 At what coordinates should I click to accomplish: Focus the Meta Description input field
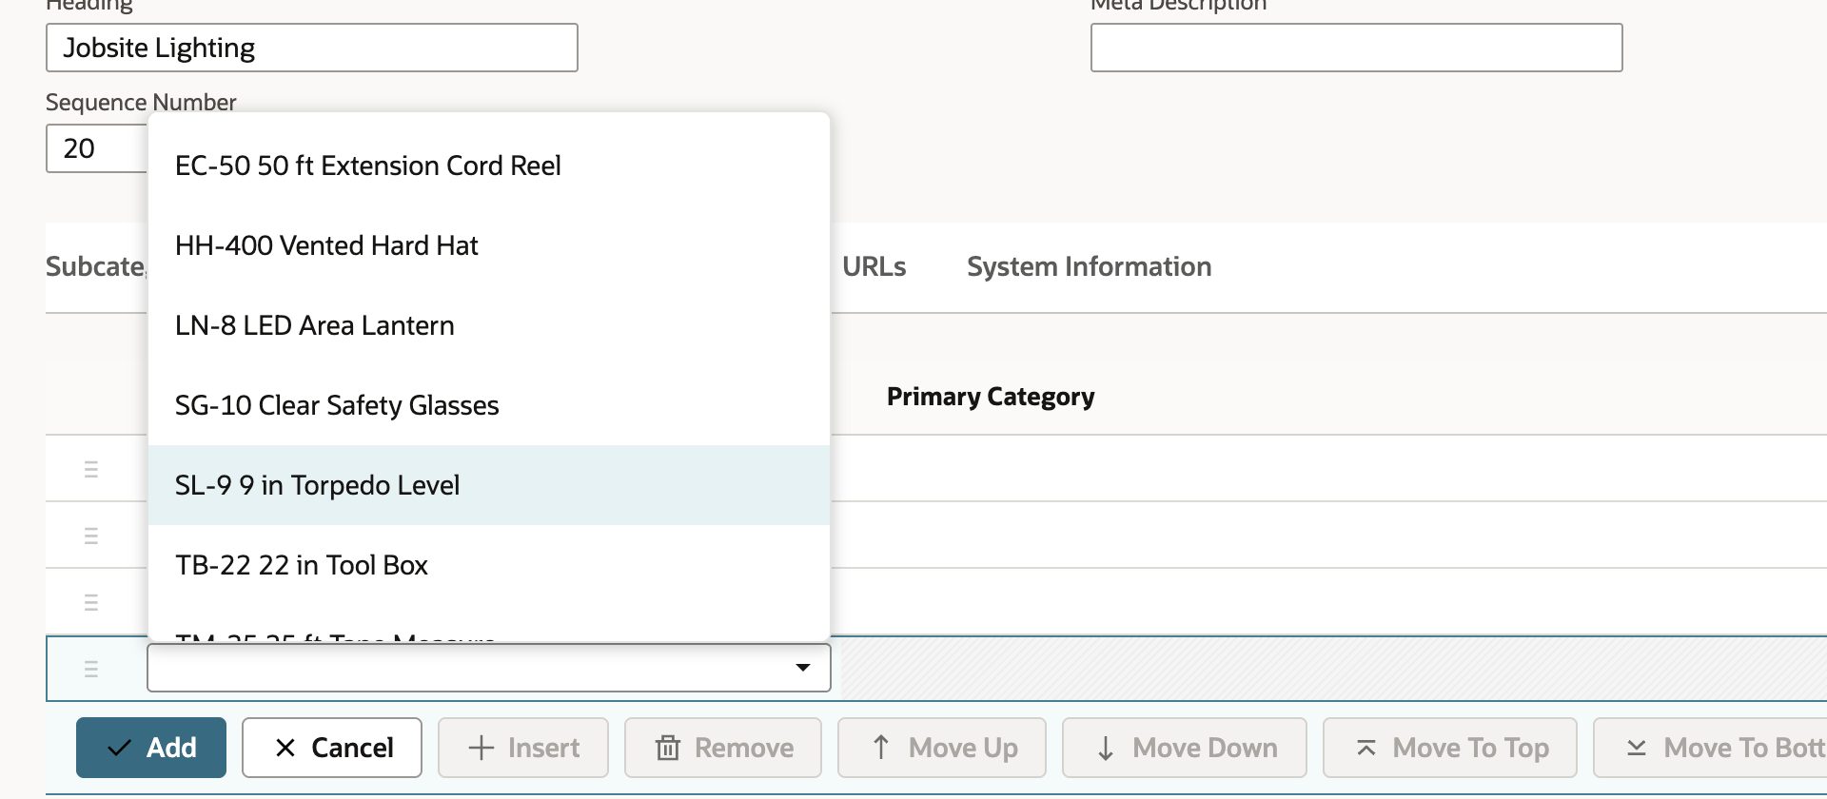(1356, 48)
